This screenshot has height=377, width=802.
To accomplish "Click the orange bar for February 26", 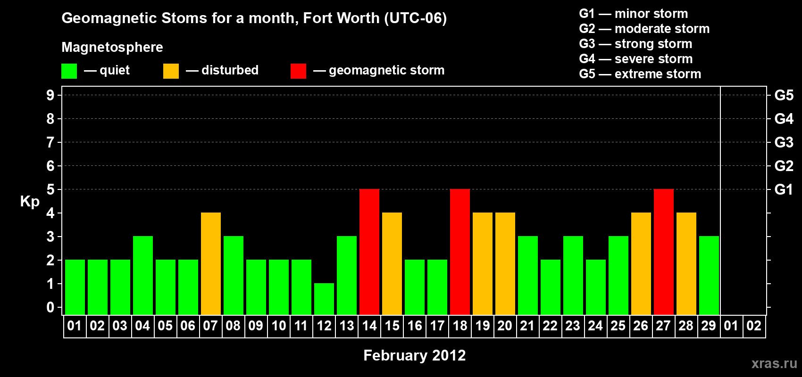I will coord(641,263).
